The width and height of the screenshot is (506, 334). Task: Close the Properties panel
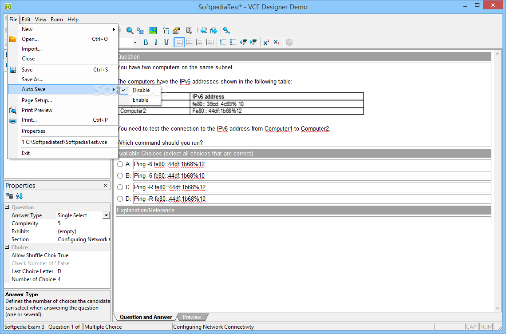pos(105,185)
